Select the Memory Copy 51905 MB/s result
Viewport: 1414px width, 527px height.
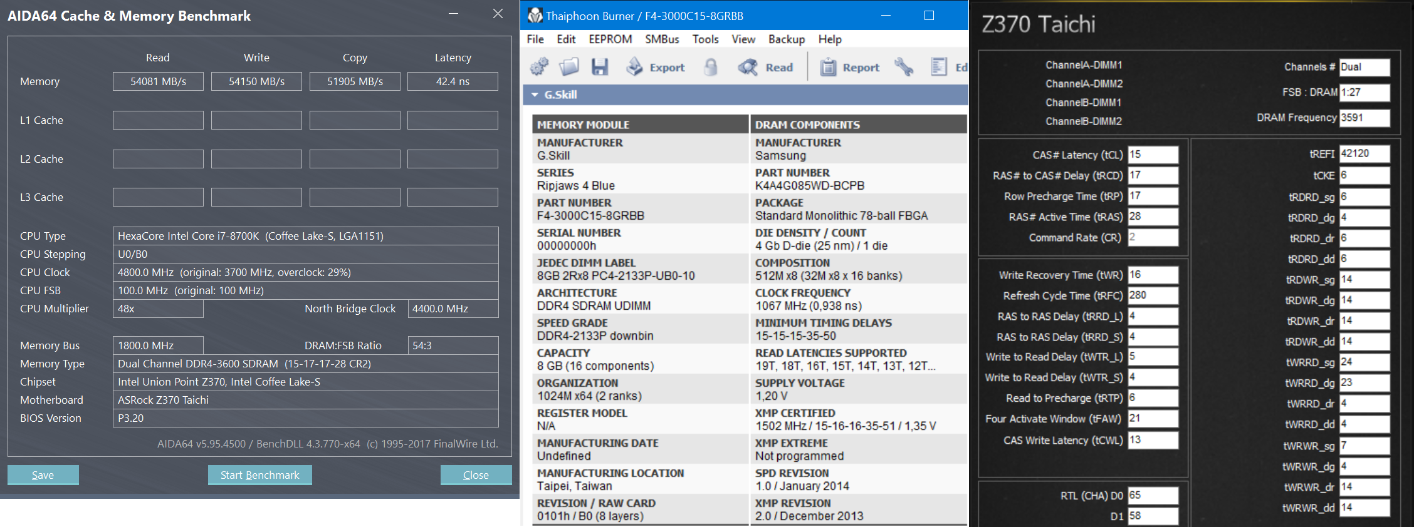tap(355, 81)
